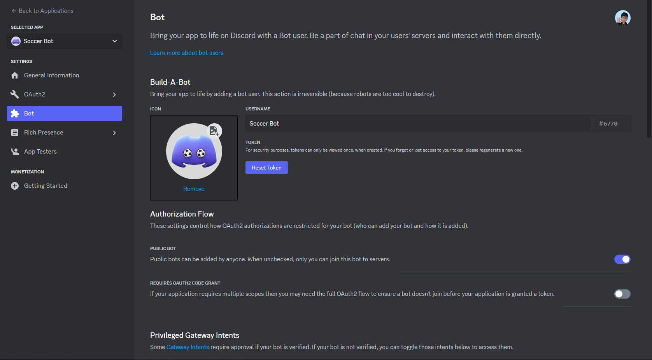Disable the Public Bot toggle
This screenshot has height=360, width=652.
622,259
